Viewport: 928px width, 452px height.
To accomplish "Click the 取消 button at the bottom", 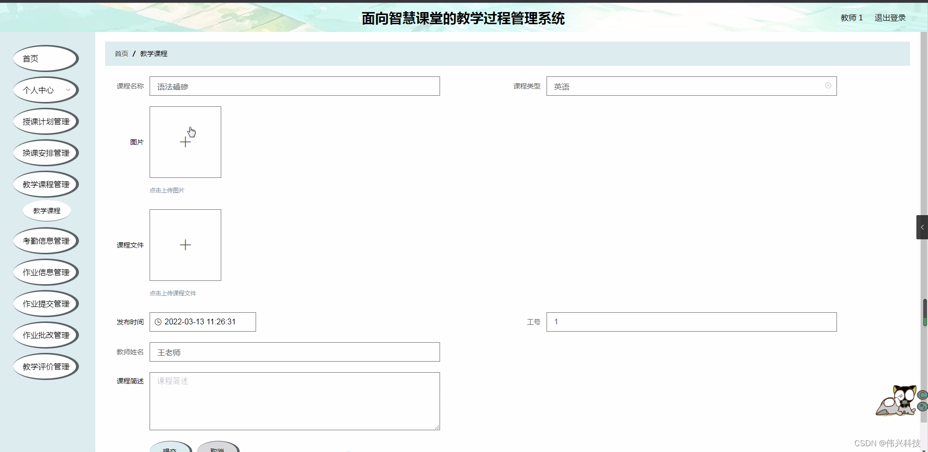I will (x=217, y=449).
